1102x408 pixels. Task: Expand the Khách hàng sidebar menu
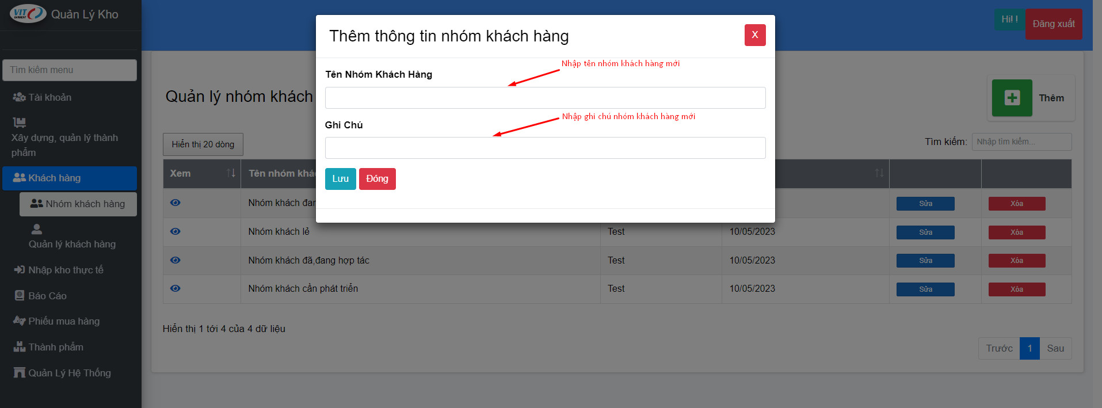[70, 178]
